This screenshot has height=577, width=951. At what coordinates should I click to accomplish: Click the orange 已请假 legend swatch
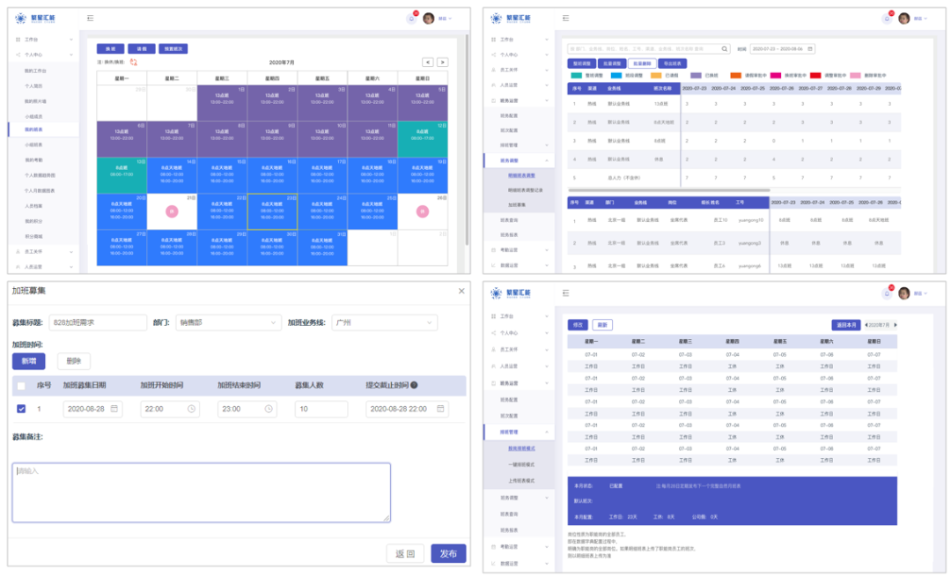coord(656,76)
